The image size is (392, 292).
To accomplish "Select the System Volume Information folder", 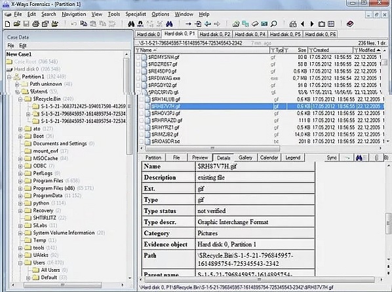I will (64, 233).
